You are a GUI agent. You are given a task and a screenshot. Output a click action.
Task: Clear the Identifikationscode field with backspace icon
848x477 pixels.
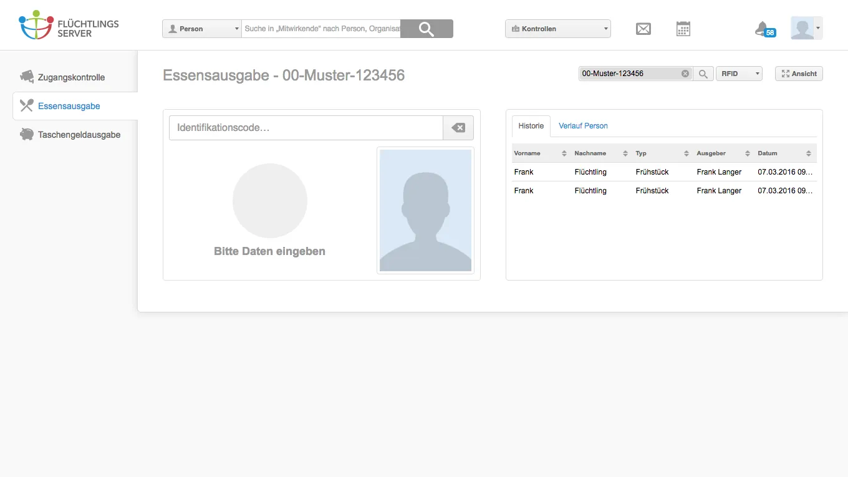(458, 128)
